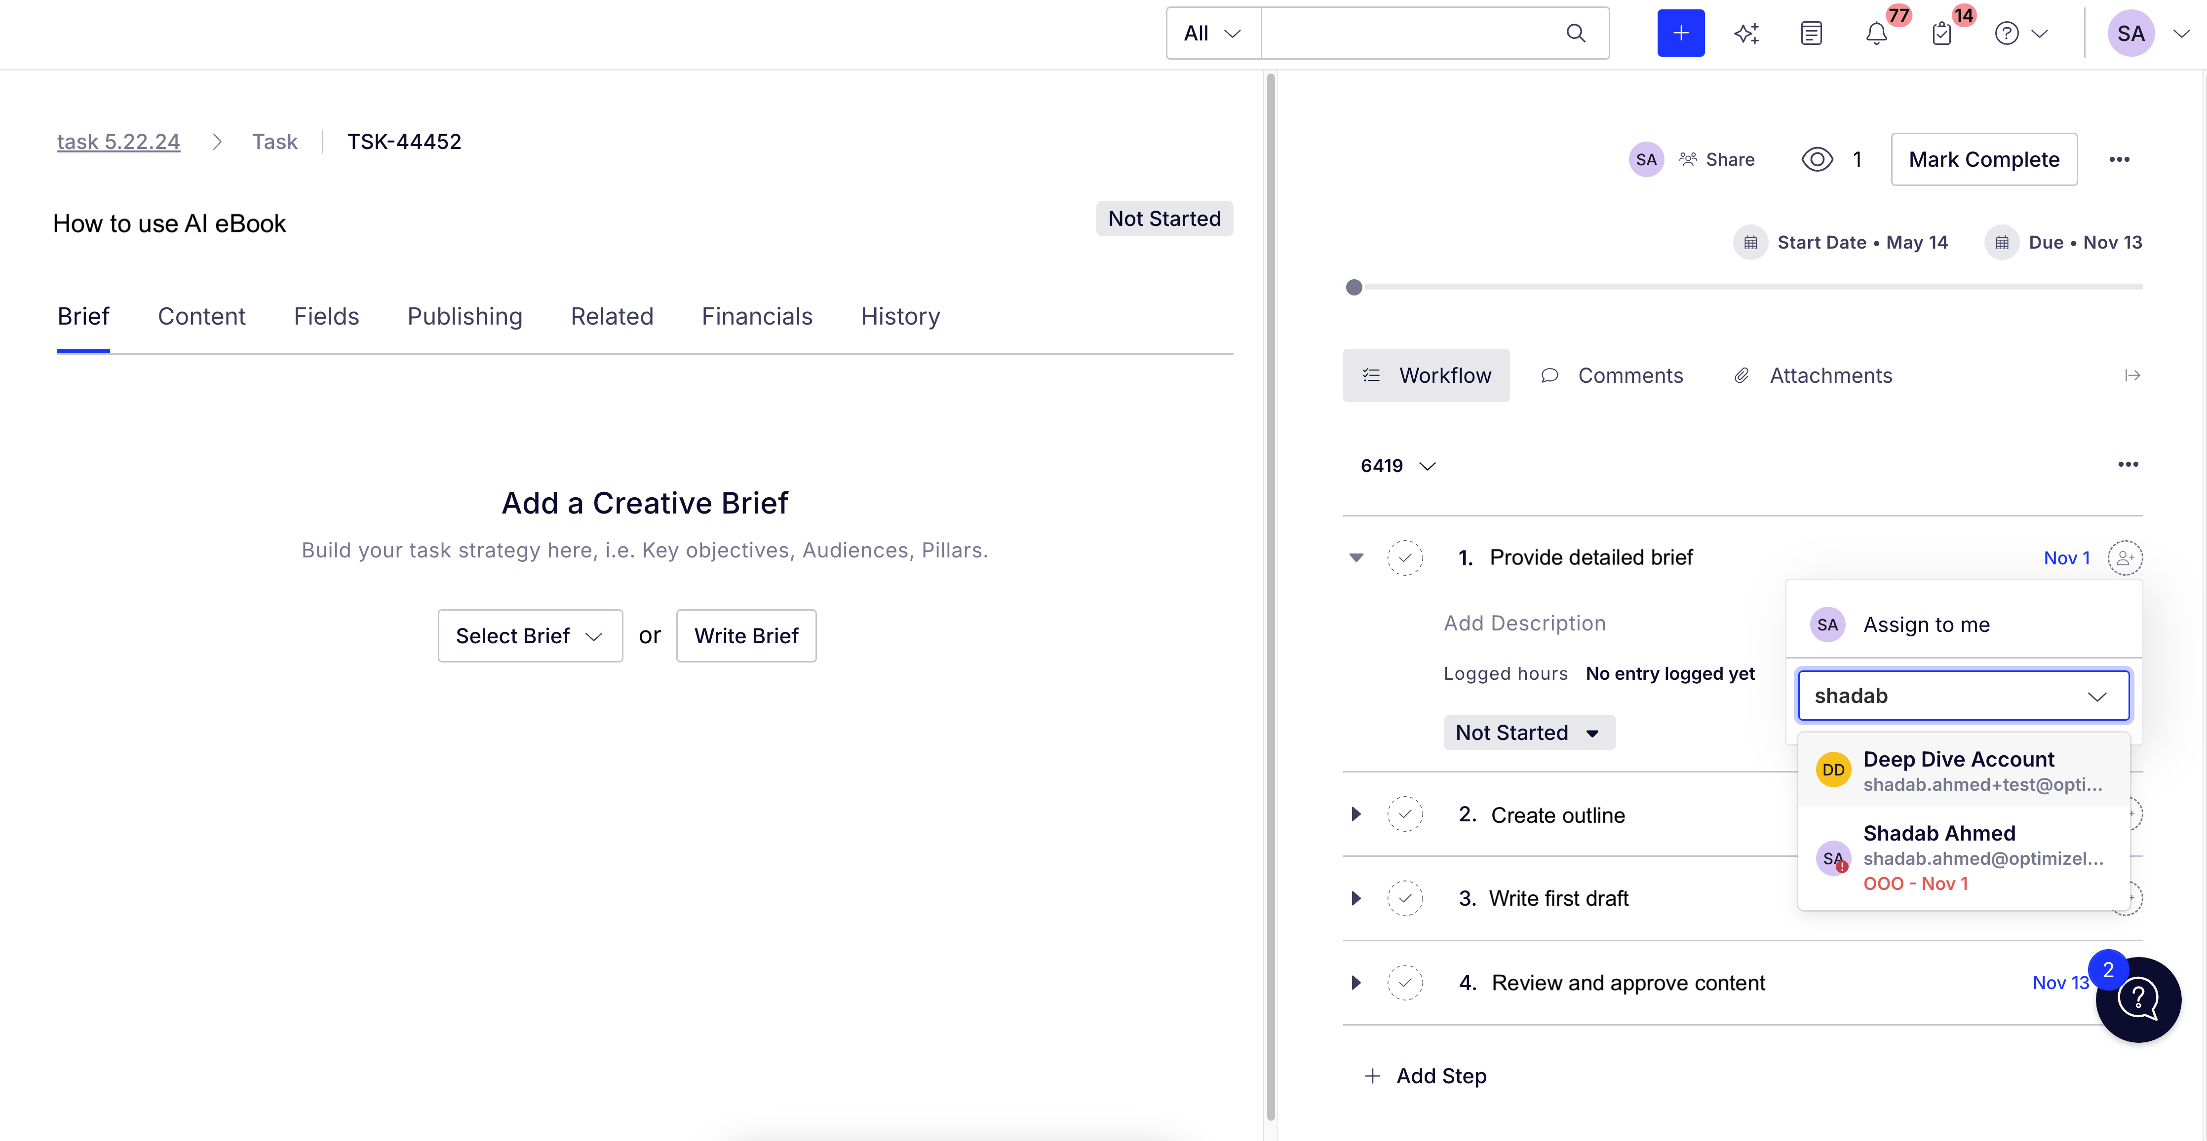The height and width of the screenshot is (1141, 2207).
Task: Select the Brief tab
Action: click(83, 317)
